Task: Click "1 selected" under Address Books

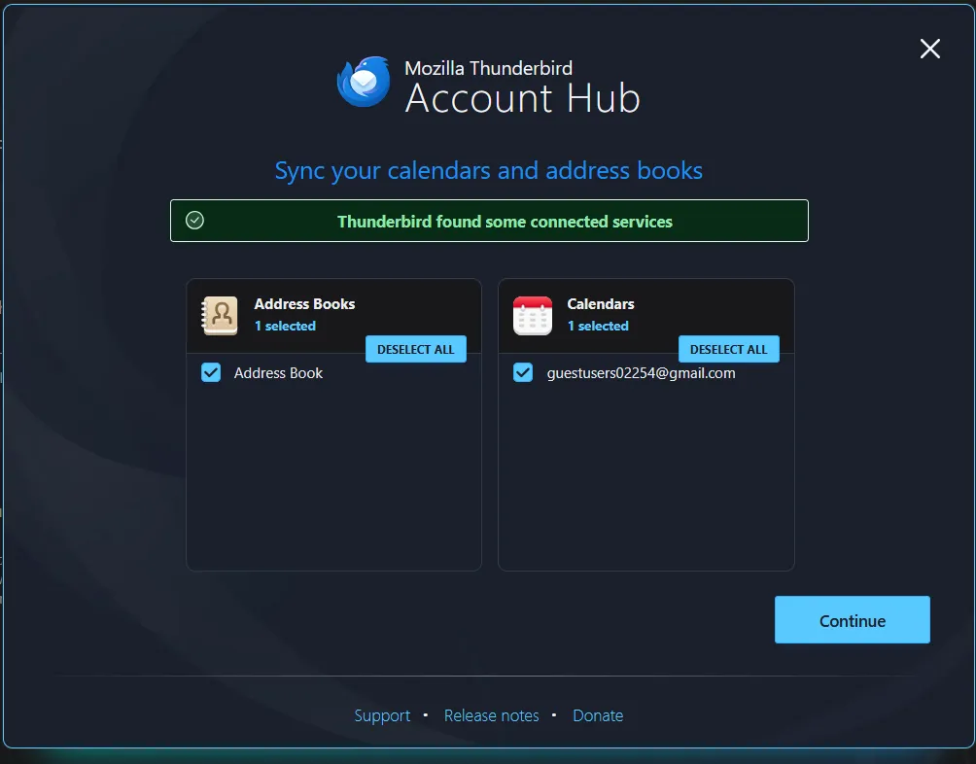Action: [285, 326]
